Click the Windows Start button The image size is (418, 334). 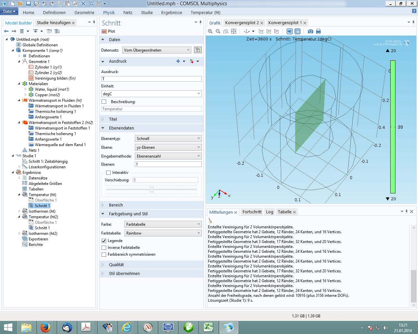click(8, 327)
